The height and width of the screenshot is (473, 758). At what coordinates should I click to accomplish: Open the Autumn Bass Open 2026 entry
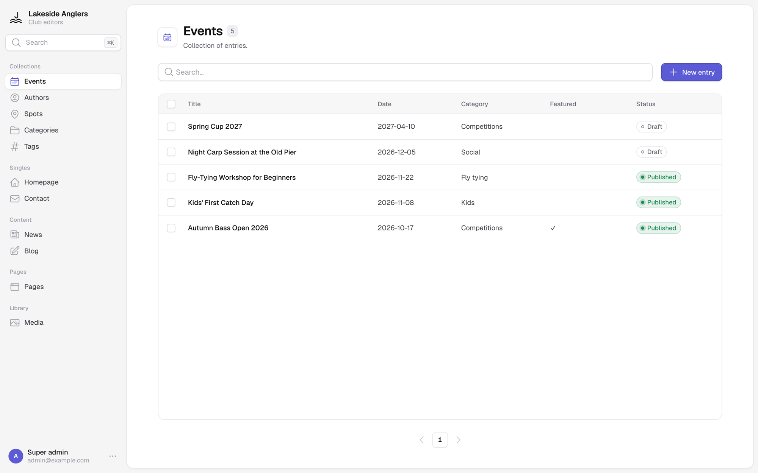[x=228, y=228]
